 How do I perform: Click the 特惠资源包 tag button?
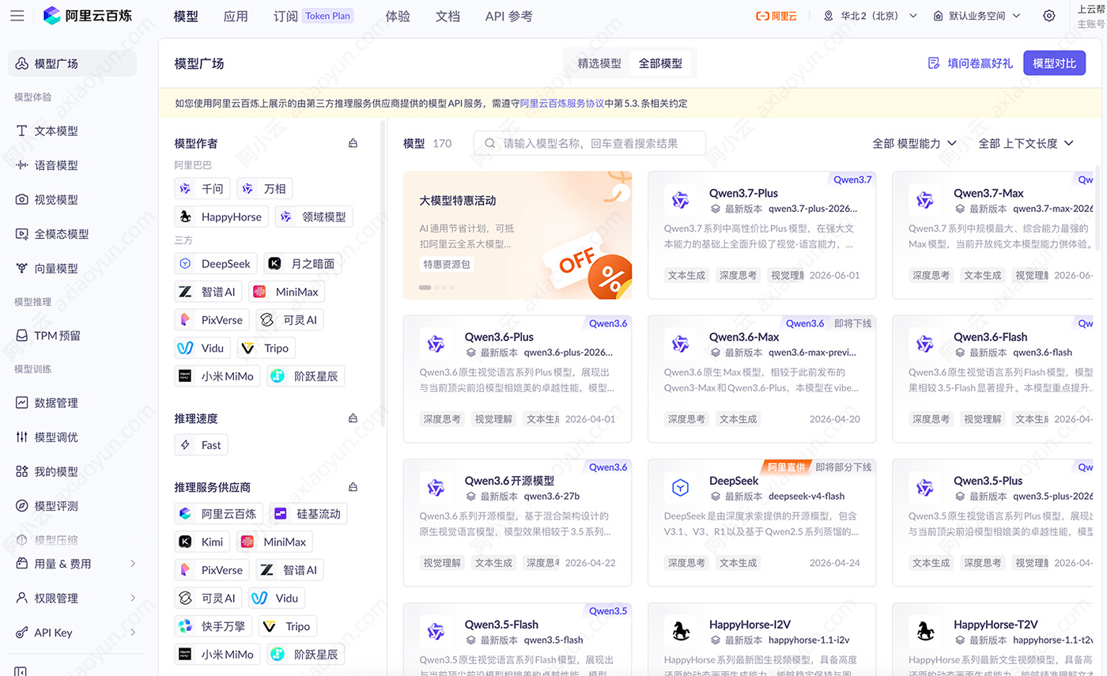447,264
